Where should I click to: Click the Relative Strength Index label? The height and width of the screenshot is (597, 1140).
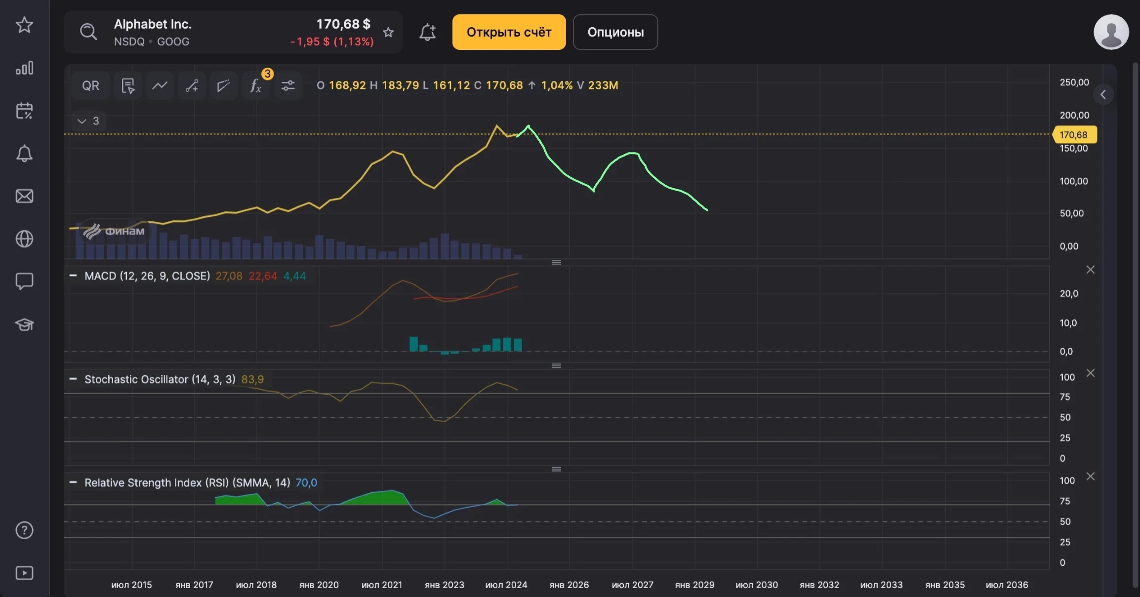click(x=187, y=482)
